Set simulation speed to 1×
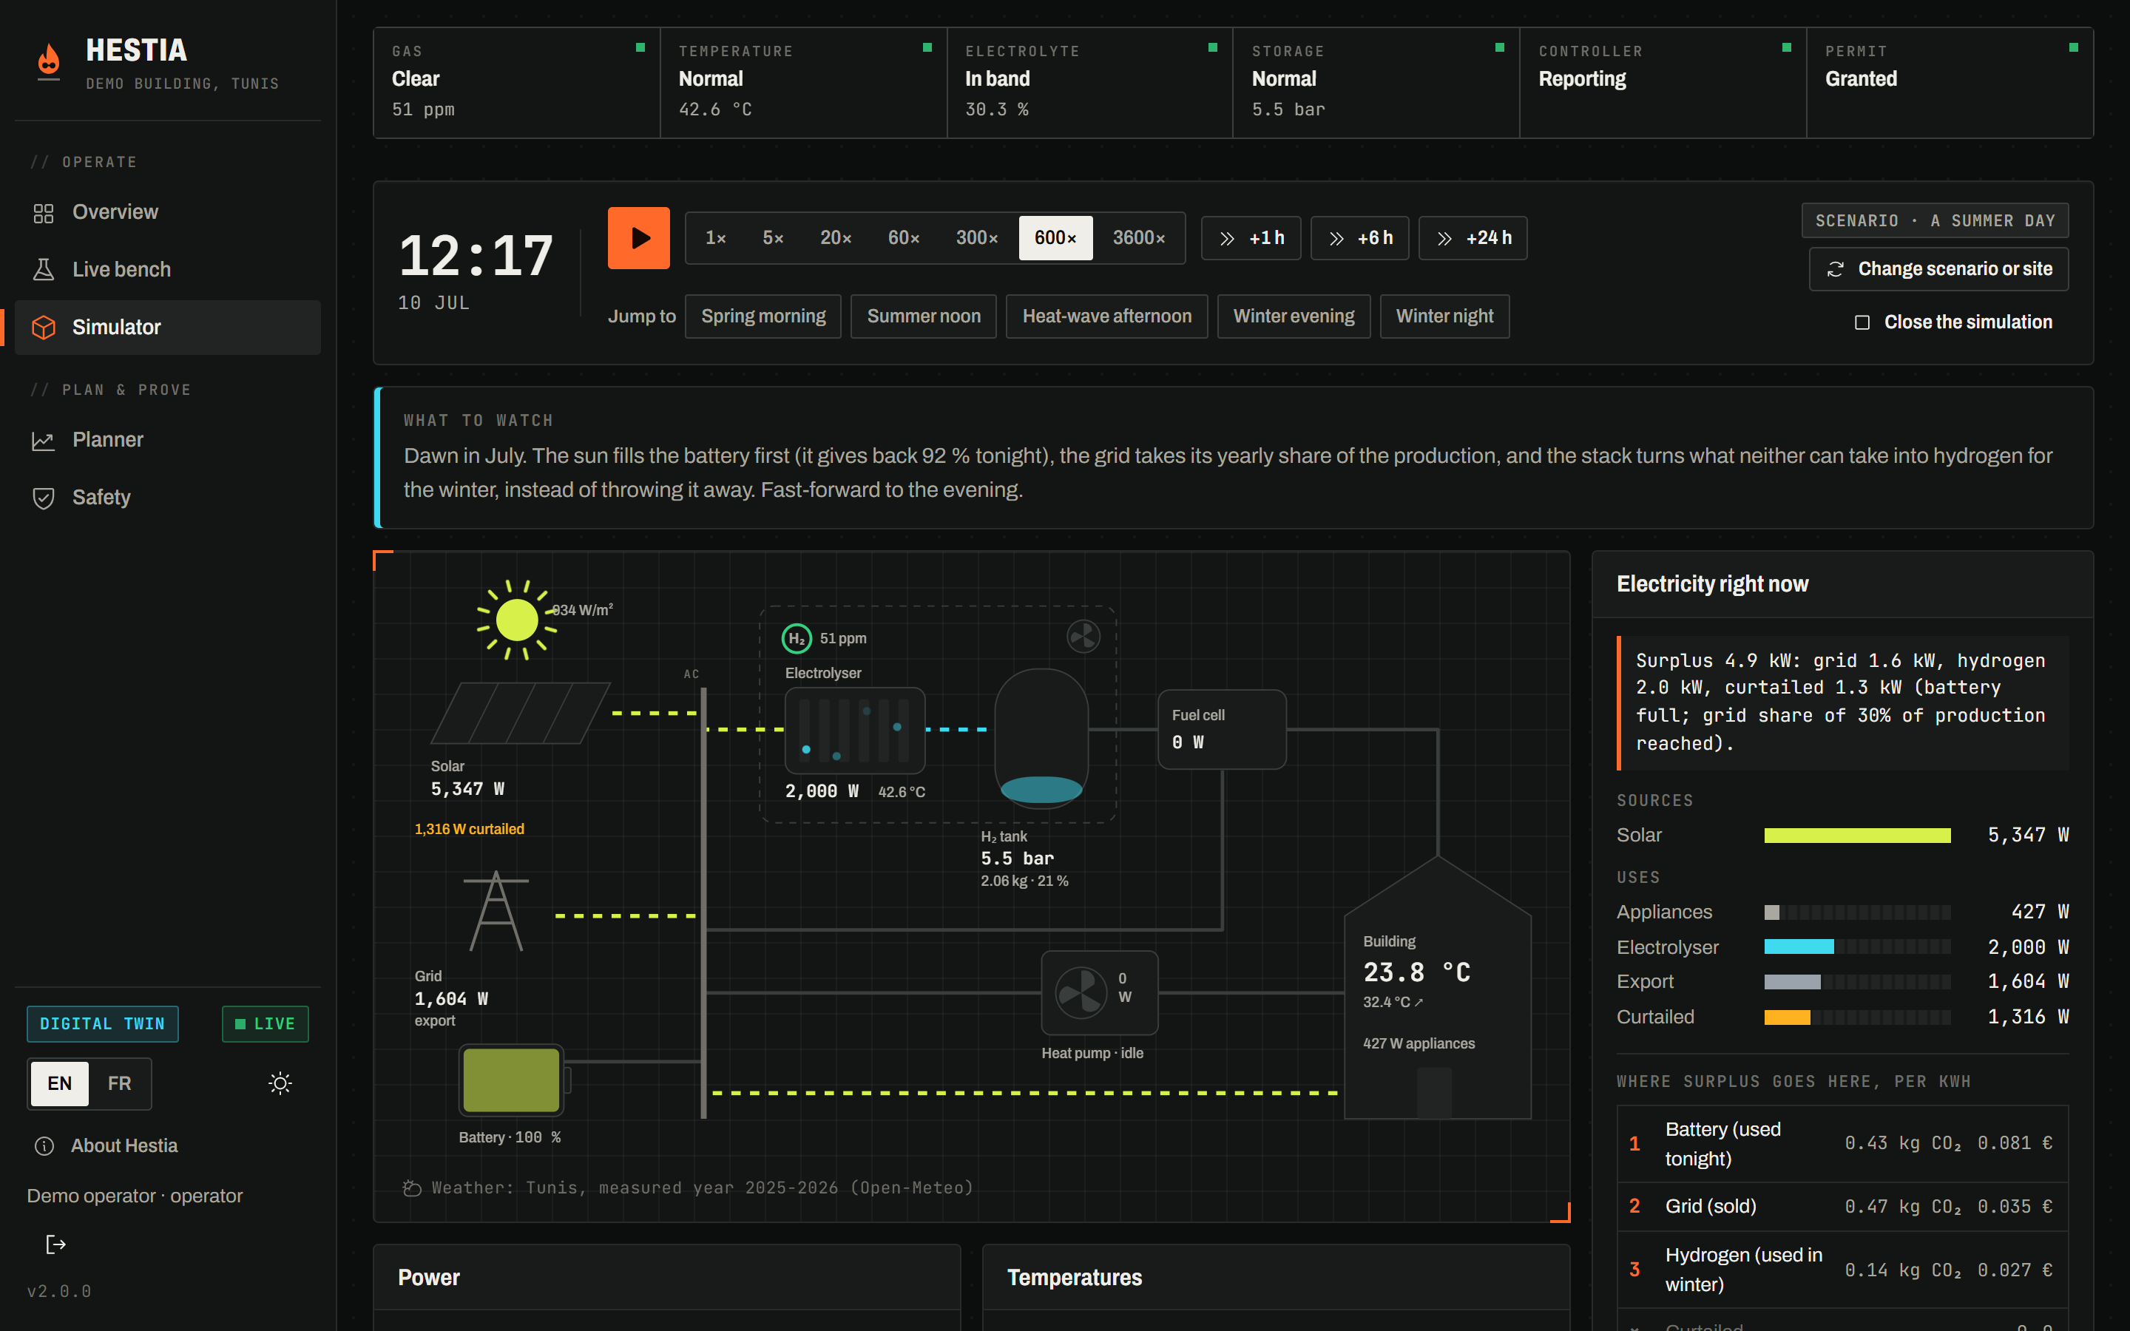Screen dimensions: 2130x1331 pyautogui.click(x=714, y=237)
